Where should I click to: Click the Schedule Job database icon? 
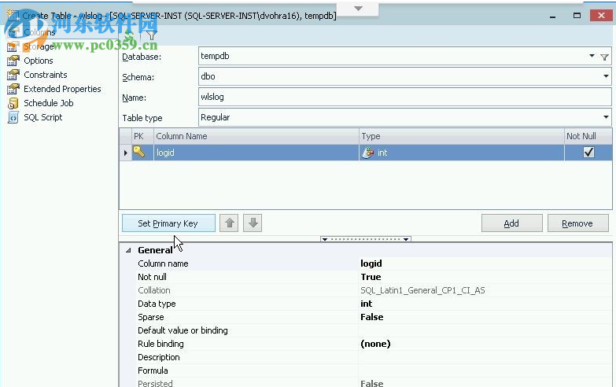(13, 103)
